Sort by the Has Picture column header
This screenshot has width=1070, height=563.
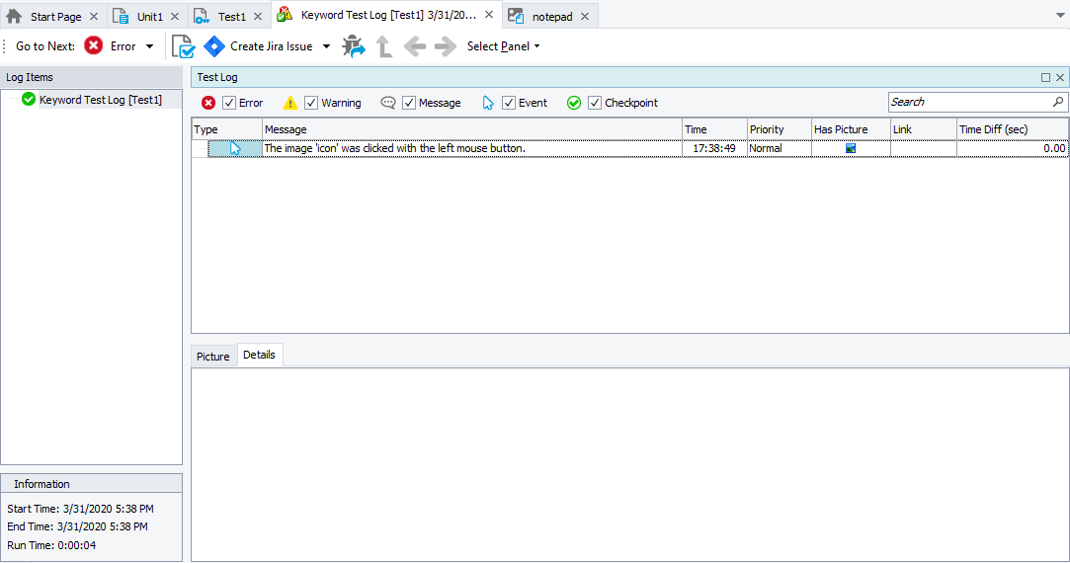(851, 129)
